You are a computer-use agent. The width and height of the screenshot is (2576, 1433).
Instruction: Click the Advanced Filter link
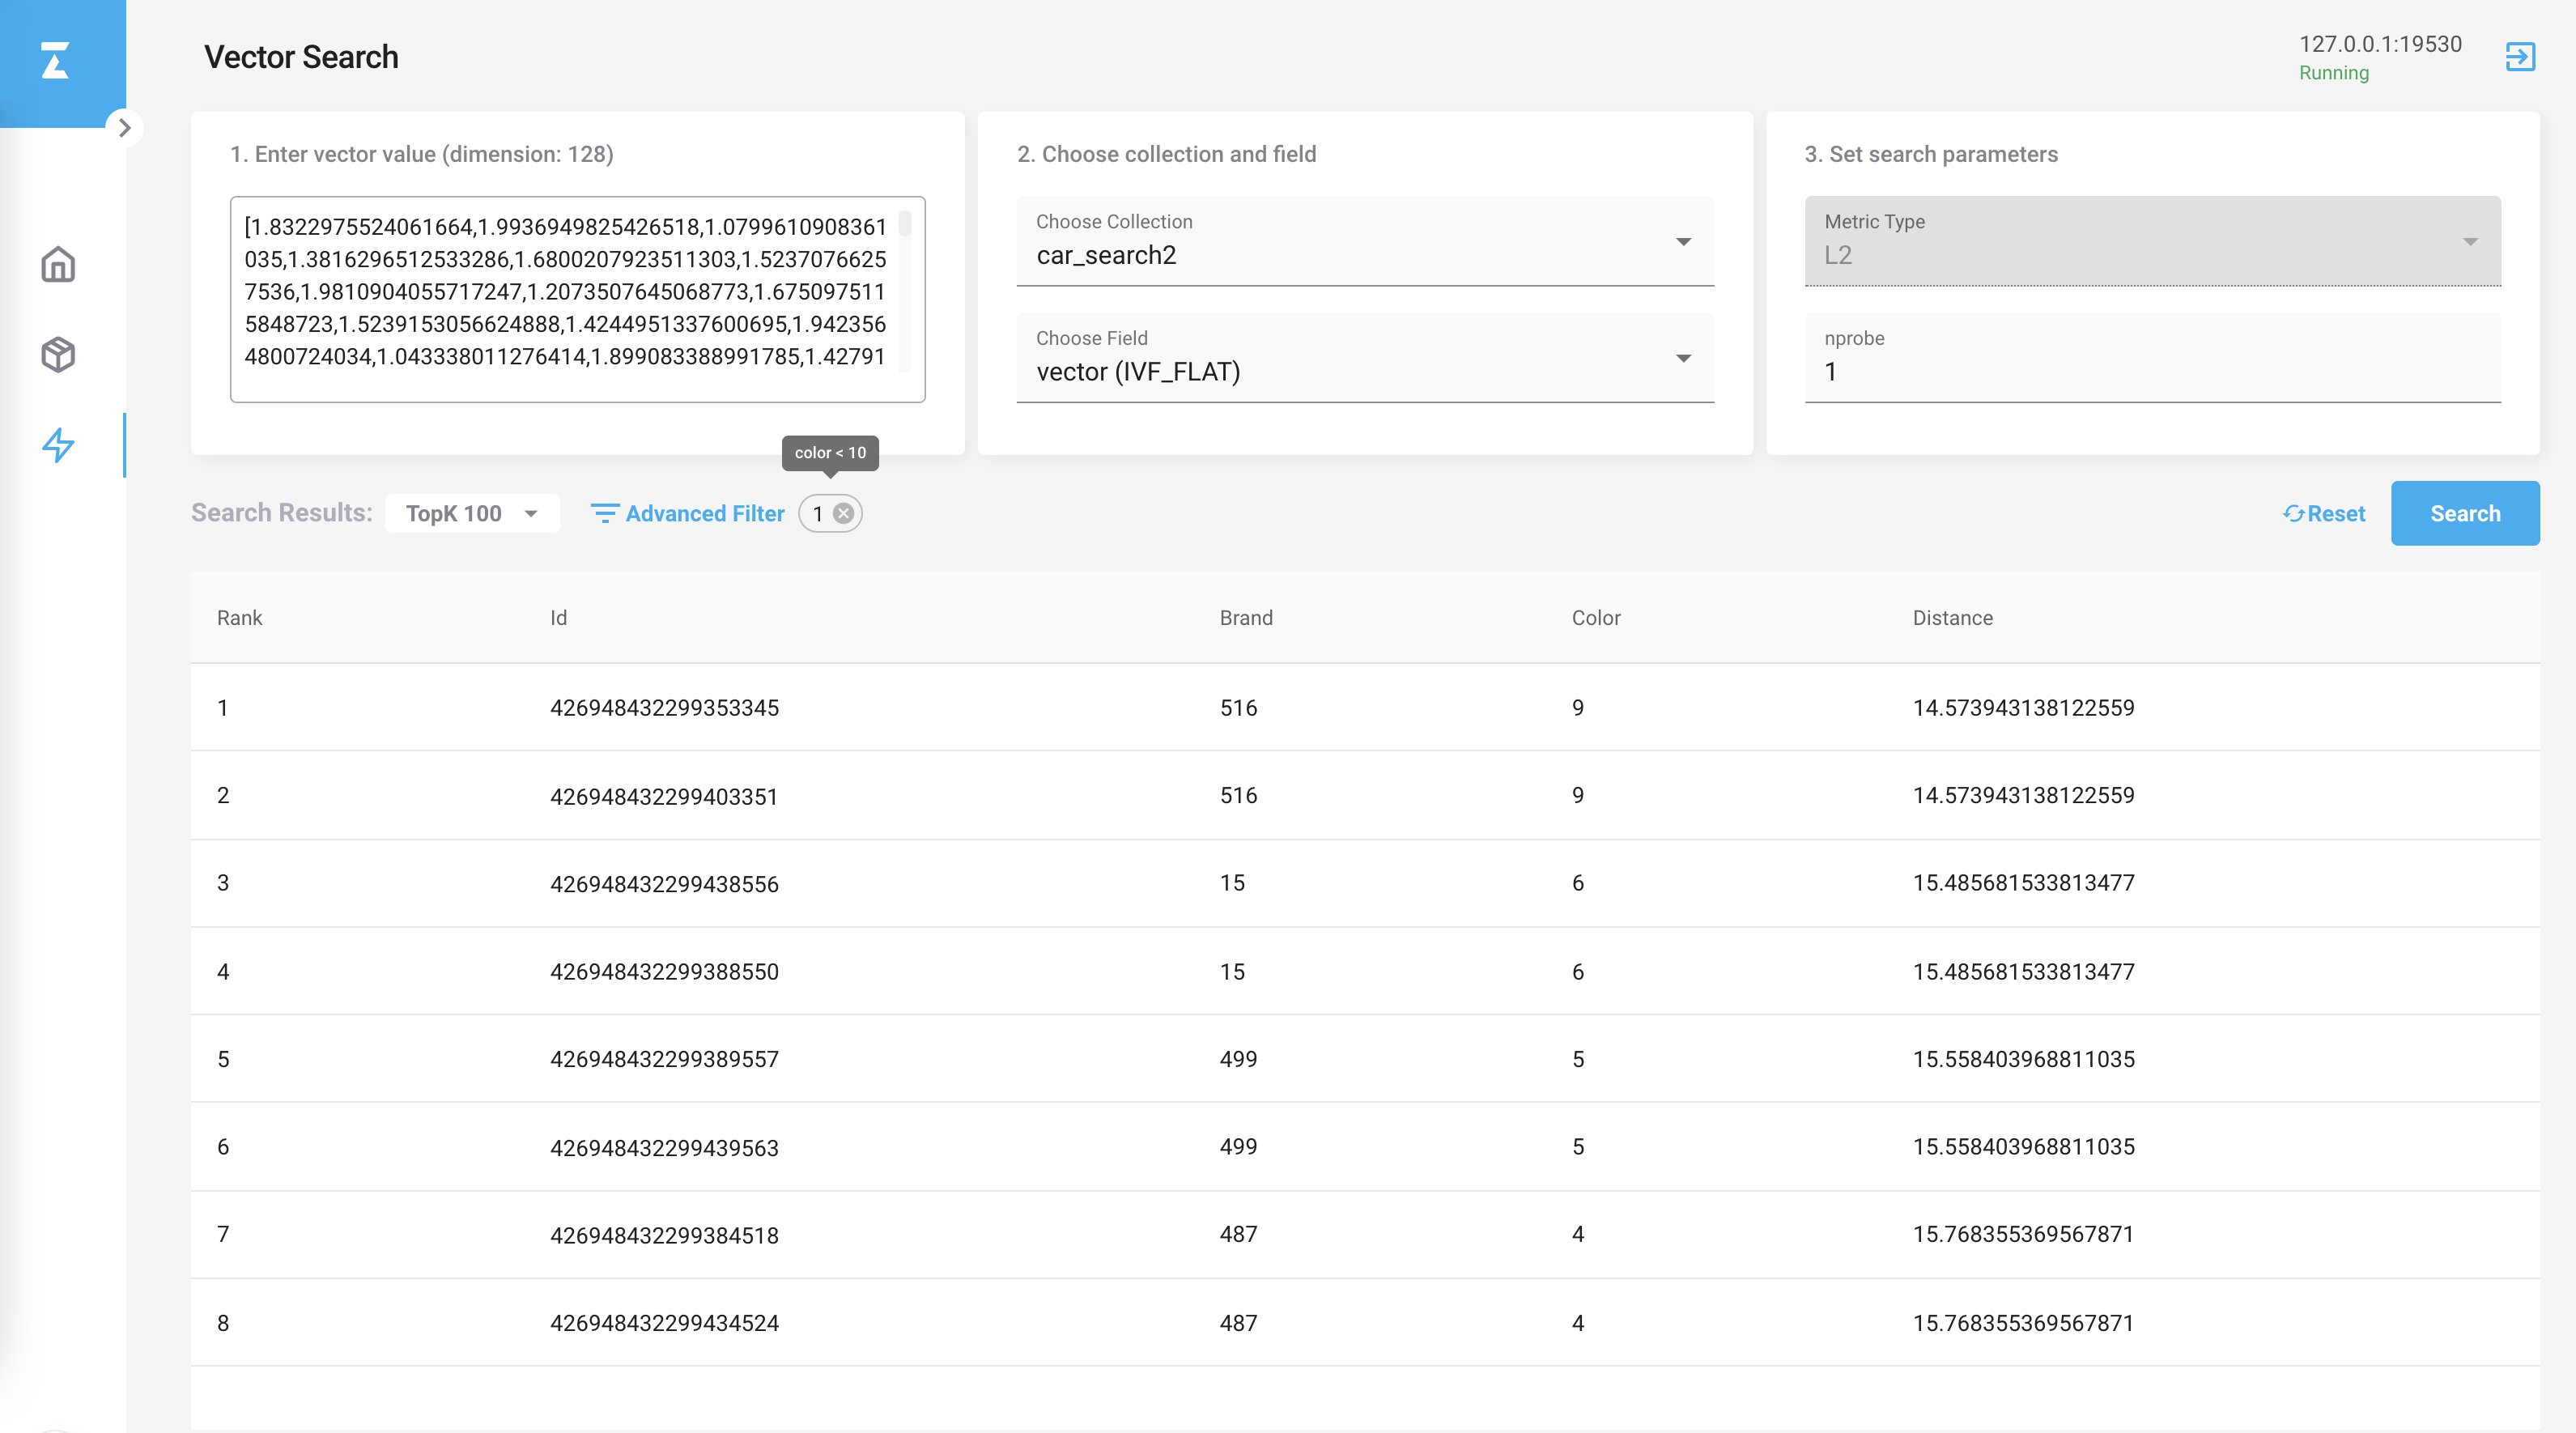[x=705, y=513]
